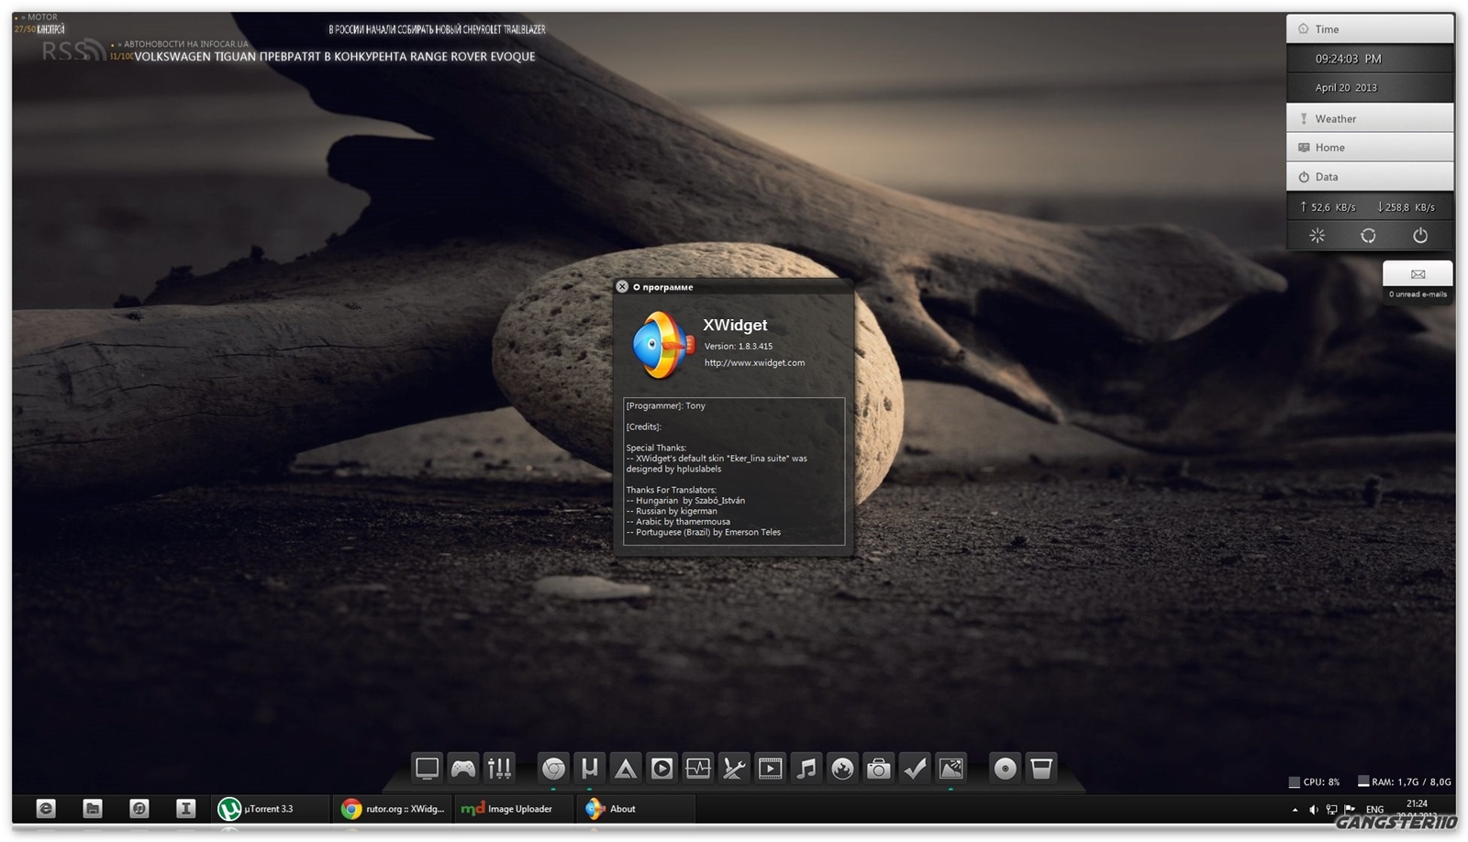Click the 0 unread e-mails label
The image size is (1468, 842).
[1418, 294]
